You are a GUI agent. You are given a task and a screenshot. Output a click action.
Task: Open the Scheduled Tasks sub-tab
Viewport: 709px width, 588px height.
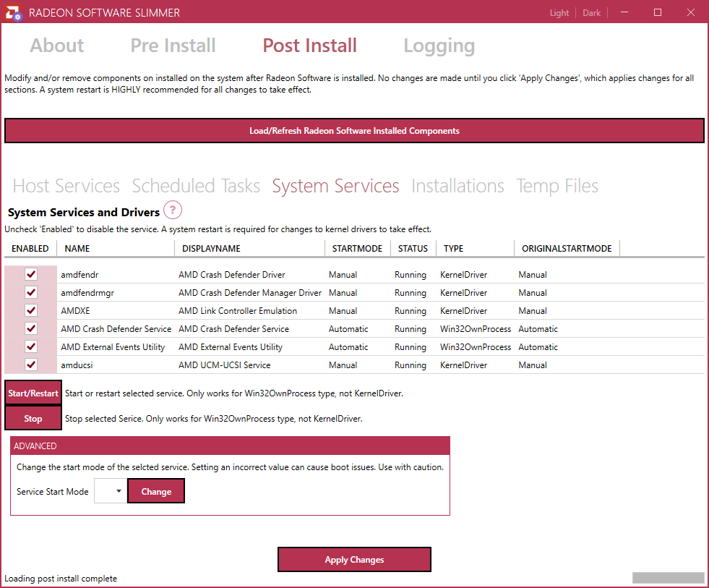(196, 186)
